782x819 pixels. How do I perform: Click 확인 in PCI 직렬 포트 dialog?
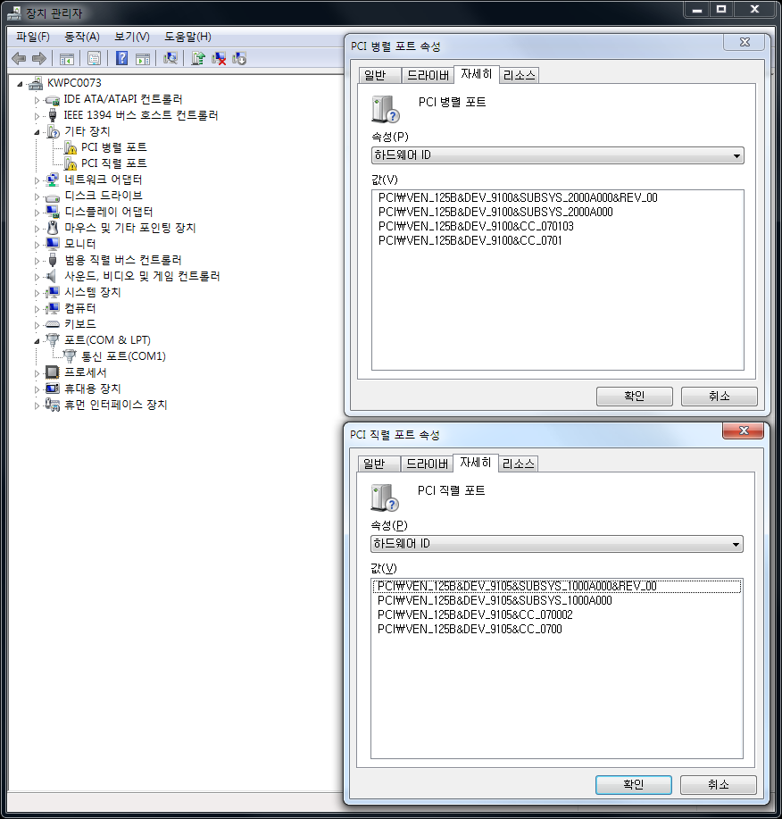point(633,784)
